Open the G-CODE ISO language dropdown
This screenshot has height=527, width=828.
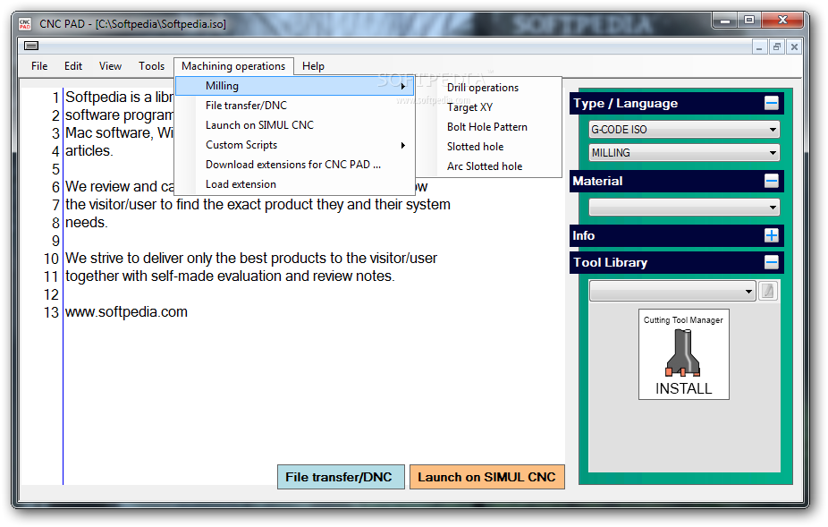[x=684, y=130]
